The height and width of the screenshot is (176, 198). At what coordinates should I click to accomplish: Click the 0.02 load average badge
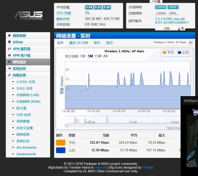pos(98,7)
